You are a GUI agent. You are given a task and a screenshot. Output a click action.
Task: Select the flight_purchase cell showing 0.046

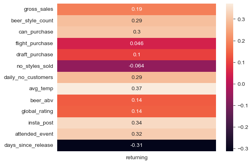137,43
